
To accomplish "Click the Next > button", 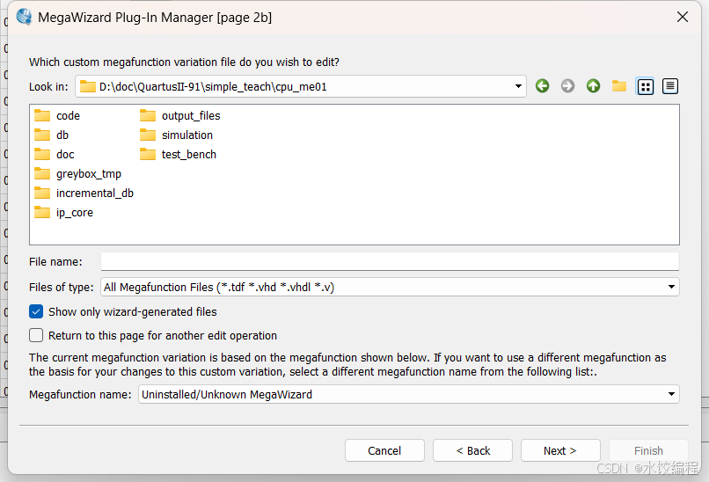I will click(560, 450).
